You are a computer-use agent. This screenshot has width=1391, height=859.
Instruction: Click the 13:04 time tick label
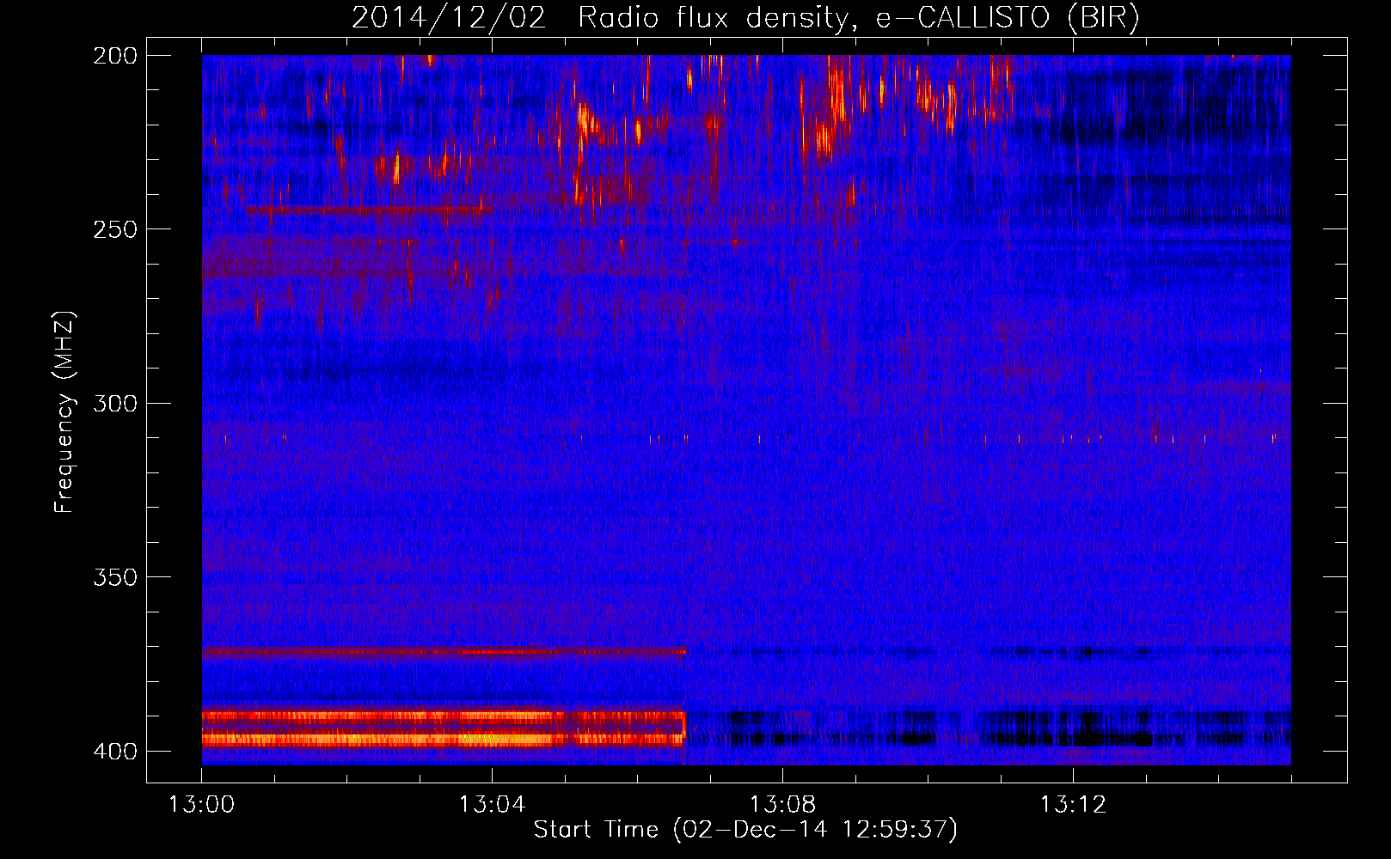pos(492,805)
